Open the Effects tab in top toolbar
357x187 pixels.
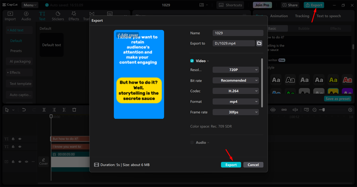point(74,16)
